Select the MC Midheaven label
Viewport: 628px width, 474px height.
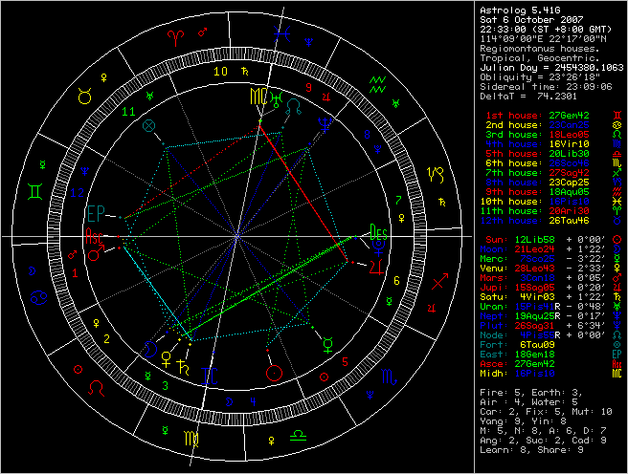click(258, 97)
